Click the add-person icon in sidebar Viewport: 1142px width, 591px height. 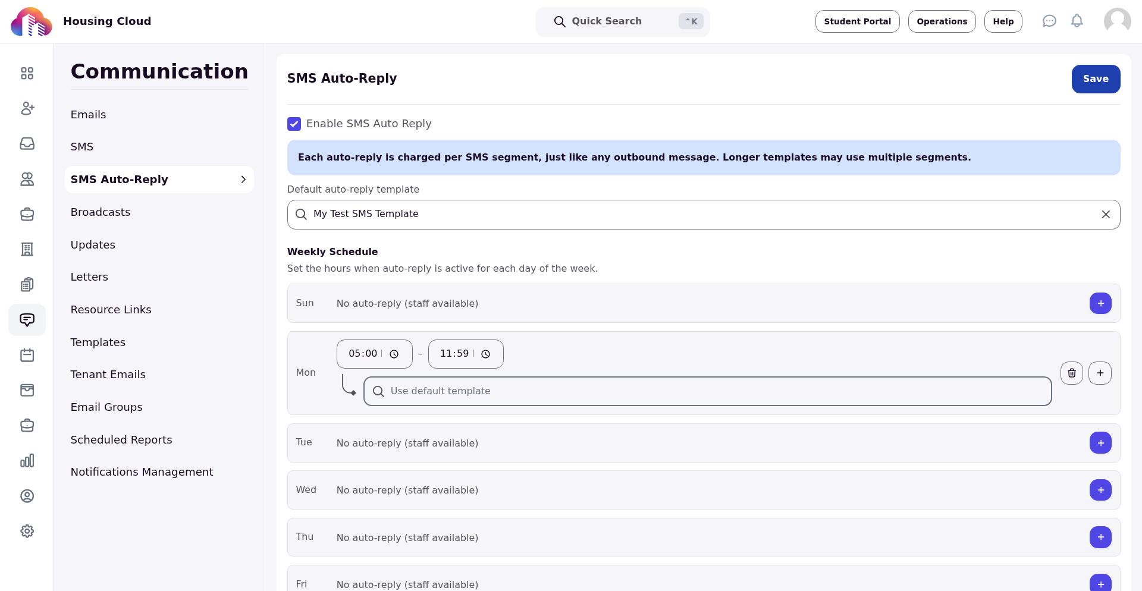27,108
